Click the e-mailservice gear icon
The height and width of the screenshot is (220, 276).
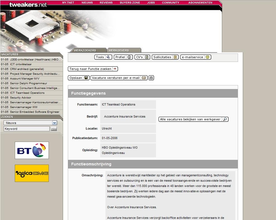pos(207,57)
